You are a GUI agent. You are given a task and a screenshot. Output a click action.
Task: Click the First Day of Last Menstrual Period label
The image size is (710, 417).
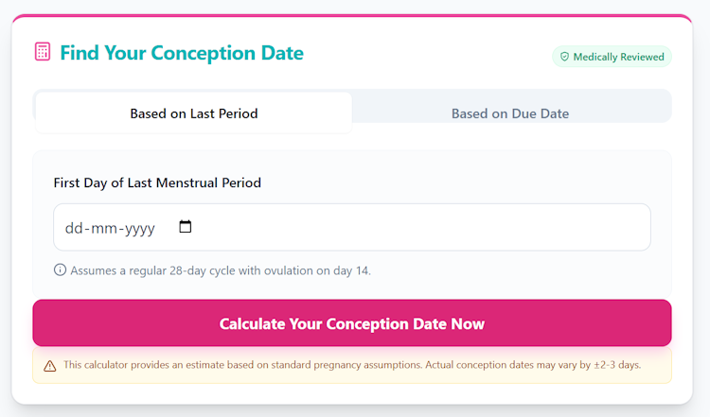coord(157,182)
